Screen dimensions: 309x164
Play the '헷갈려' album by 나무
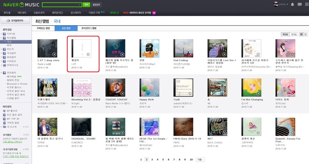coord(88,54)
